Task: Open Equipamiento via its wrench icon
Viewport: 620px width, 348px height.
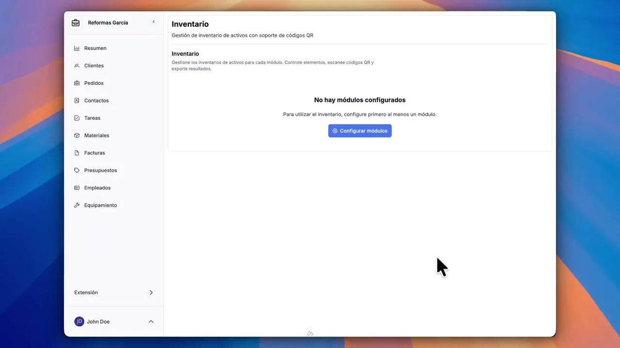Action: pos(77,205)
